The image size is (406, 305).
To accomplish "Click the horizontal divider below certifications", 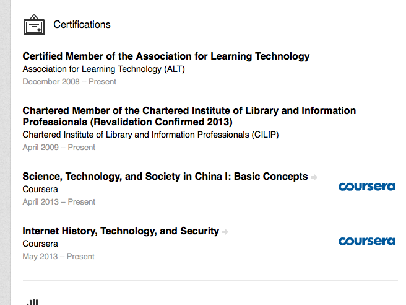I will (x=209, y=280).
